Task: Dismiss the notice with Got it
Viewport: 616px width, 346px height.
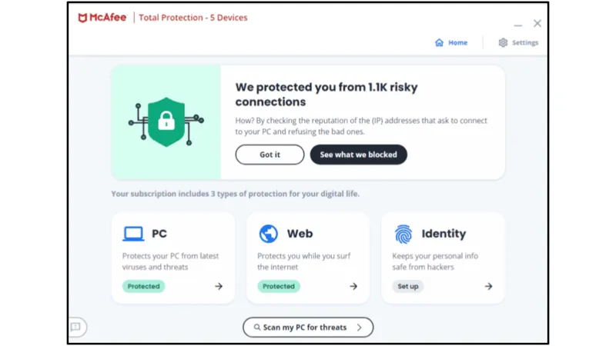Action: point(270,155)
